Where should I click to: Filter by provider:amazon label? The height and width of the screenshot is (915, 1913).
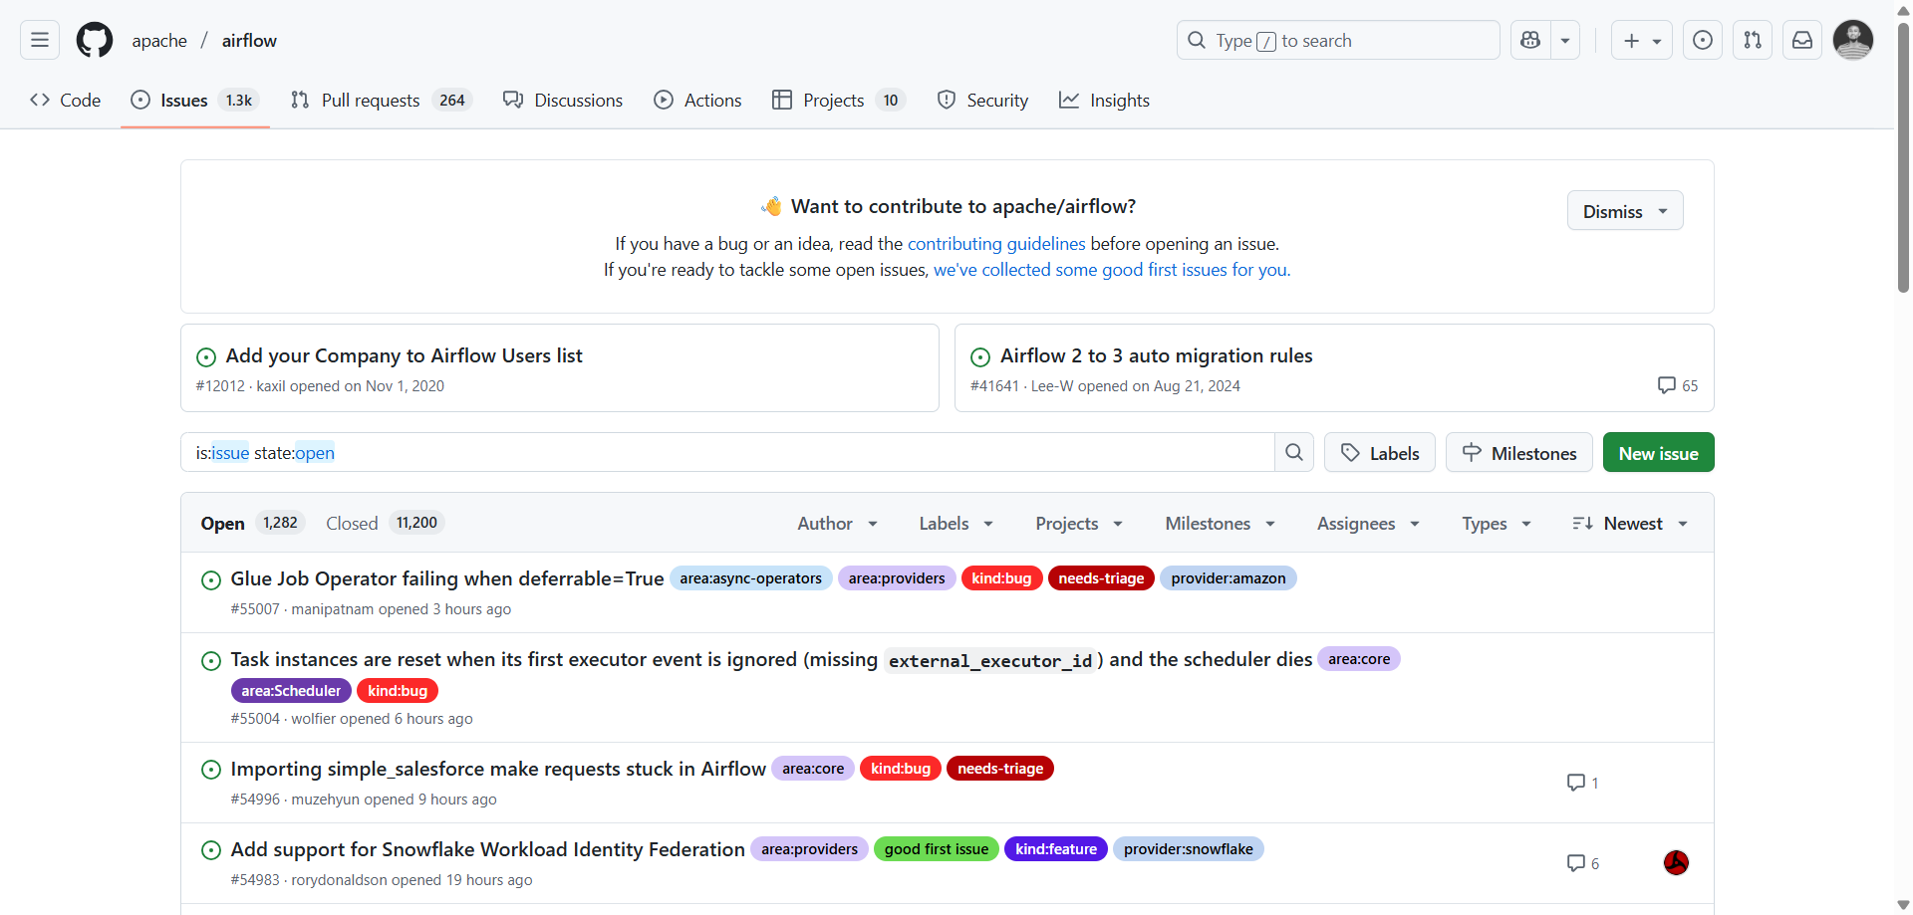pyautogui.click(x=1228, y=578)
